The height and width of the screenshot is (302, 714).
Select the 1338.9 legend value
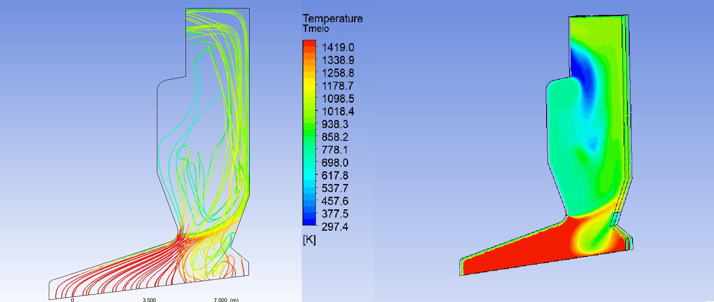tap(338, 60)
